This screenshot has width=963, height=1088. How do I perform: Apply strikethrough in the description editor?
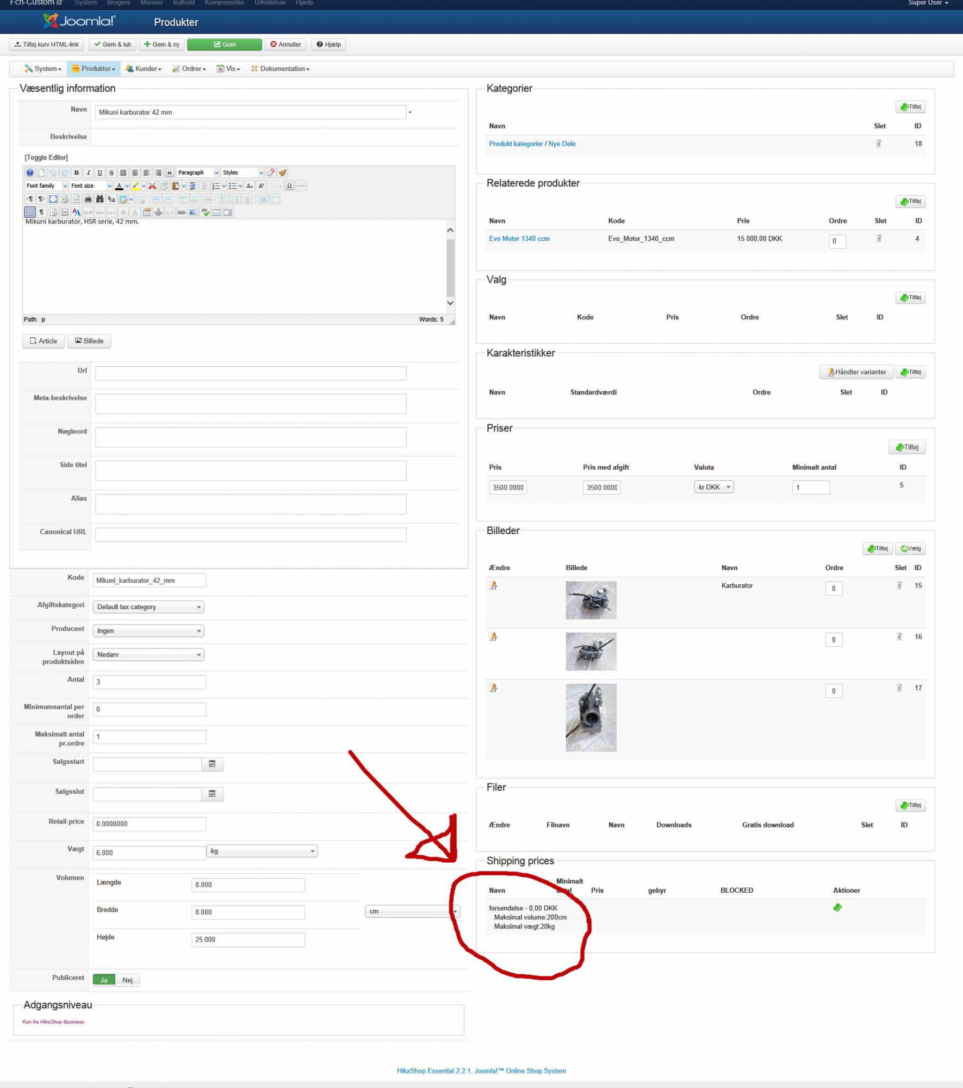(111, 172)
